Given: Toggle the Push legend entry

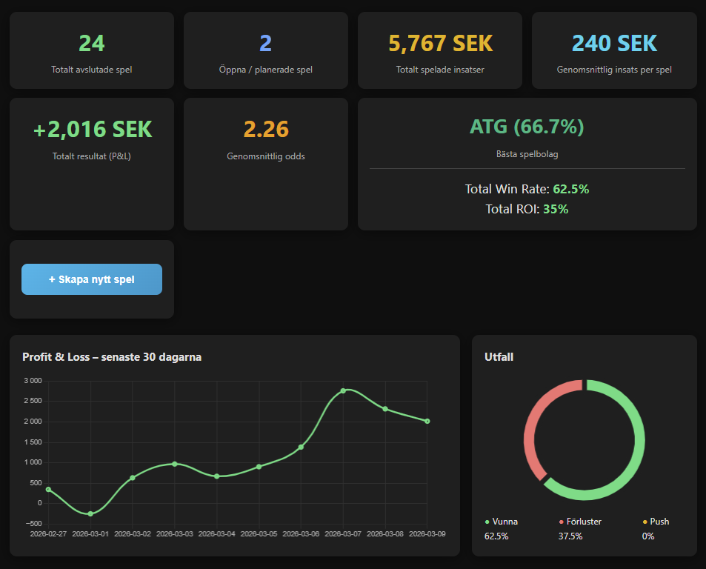Looking at the screenshot, I should pos(659,522).
